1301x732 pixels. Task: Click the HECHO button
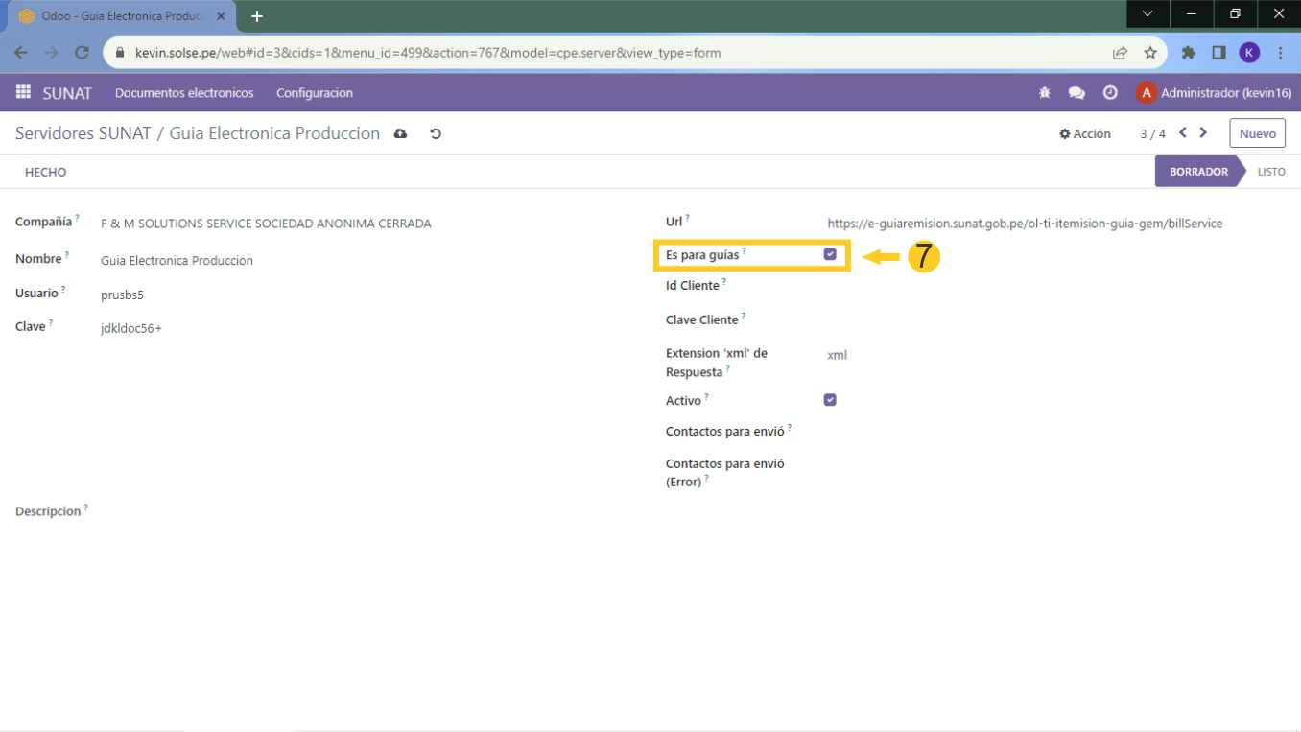[x=46, y=173]
